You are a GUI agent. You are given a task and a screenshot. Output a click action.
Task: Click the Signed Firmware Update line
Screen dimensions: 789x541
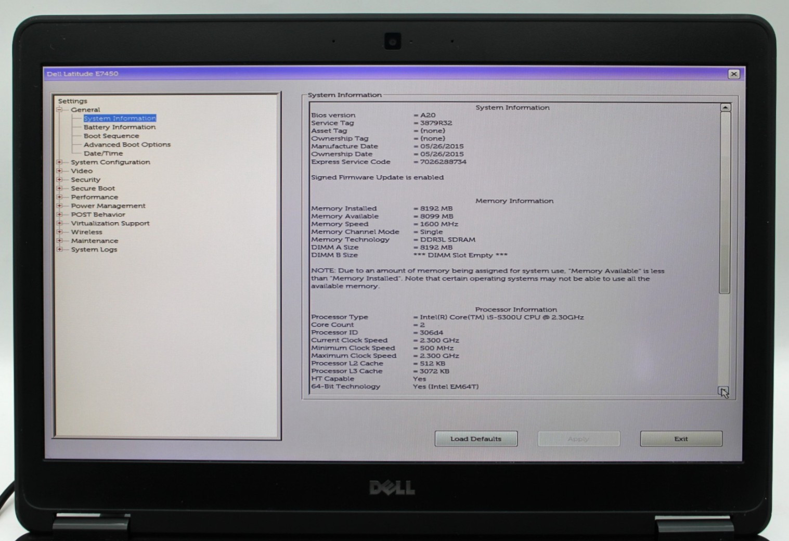(x=377, y=177)
